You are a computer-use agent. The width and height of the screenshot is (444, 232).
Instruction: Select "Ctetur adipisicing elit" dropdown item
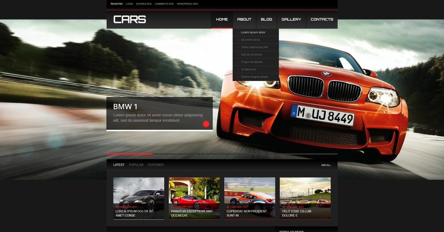(x=254, y=47)
